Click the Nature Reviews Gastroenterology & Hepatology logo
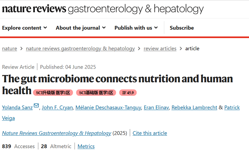This screenshot has height=155, width=249. coord(103,9)
